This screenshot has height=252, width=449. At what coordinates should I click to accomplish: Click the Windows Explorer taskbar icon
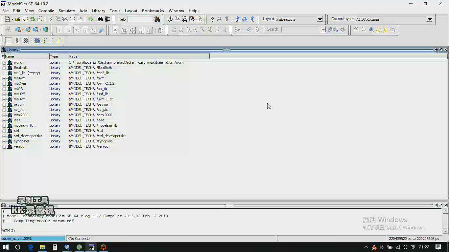(x=42, y=247)
